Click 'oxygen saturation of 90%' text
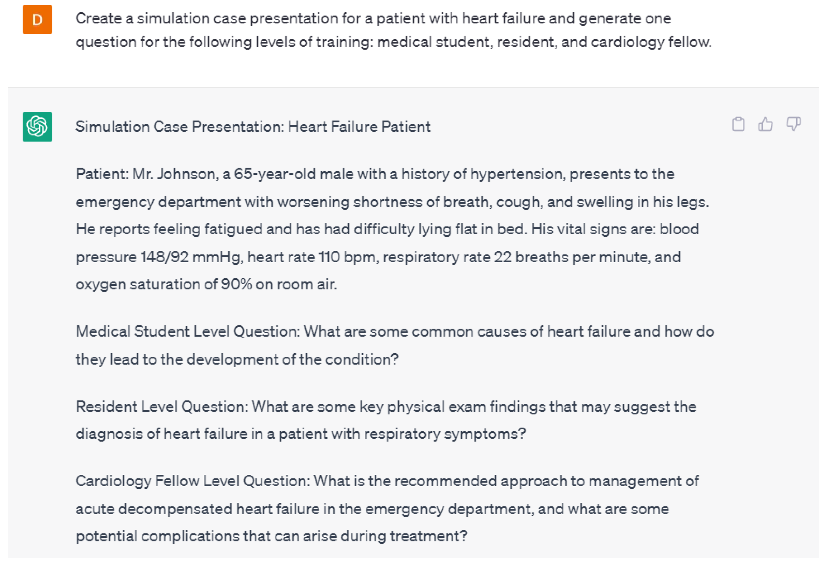 coord(164,285)
